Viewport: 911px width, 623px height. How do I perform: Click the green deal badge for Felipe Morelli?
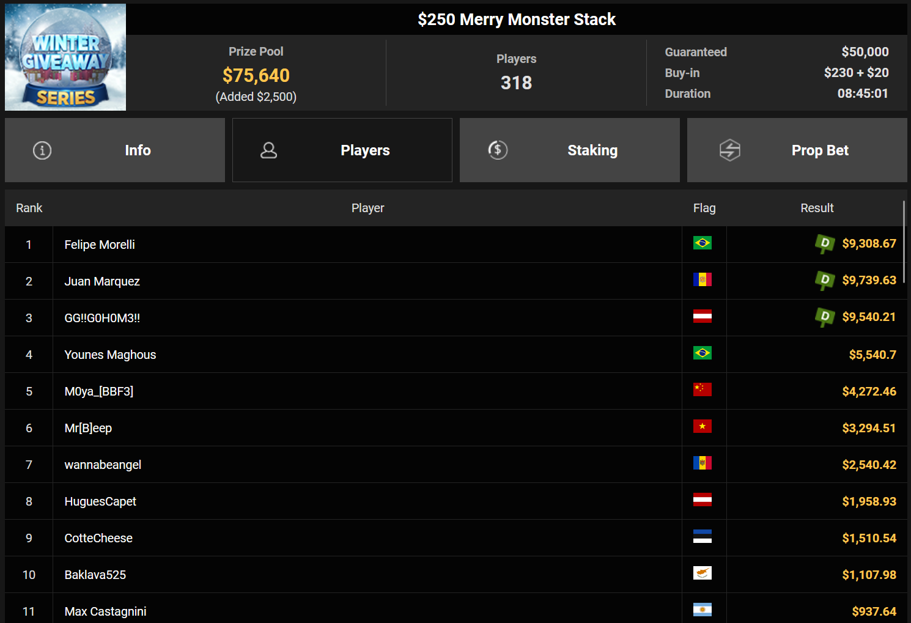[x=824, y=244]
